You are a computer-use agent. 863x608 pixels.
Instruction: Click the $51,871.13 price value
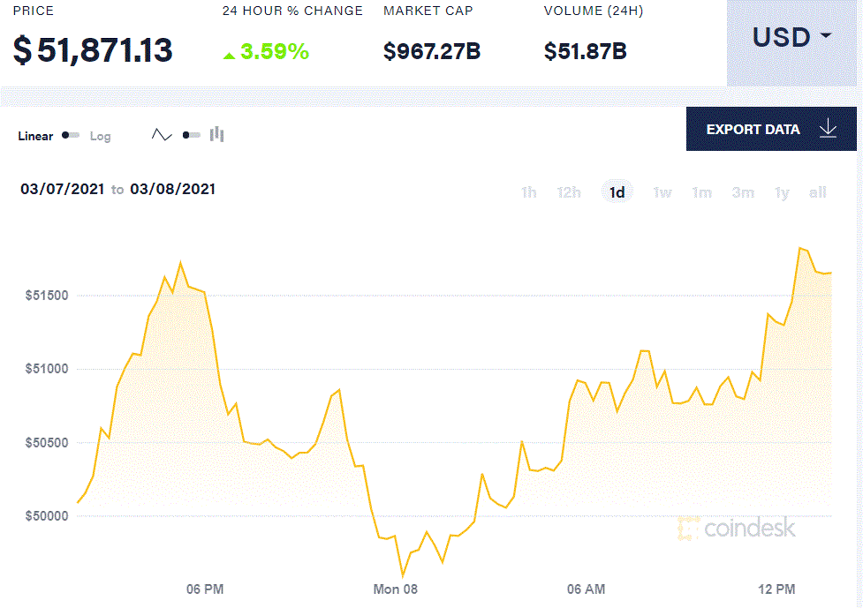click(x=93, y=50)
